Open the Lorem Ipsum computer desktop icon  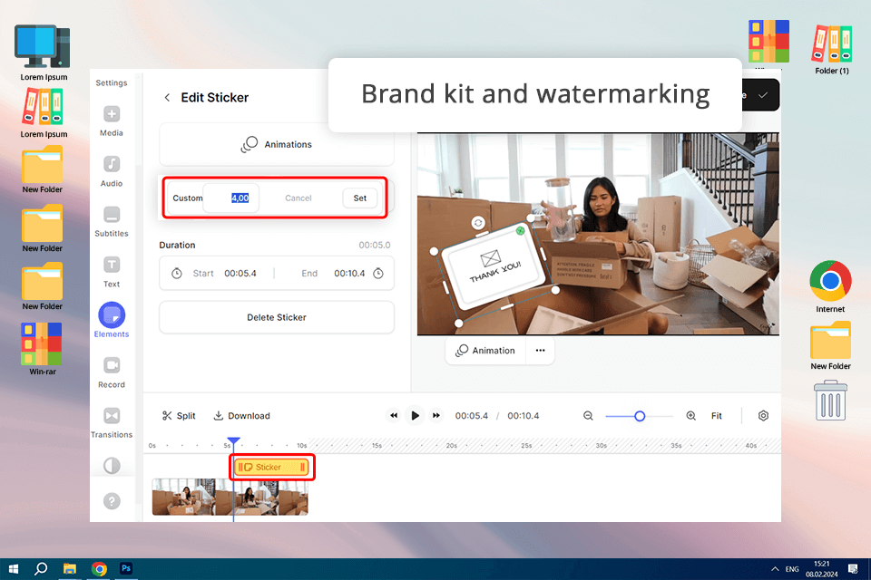[44, 53]
